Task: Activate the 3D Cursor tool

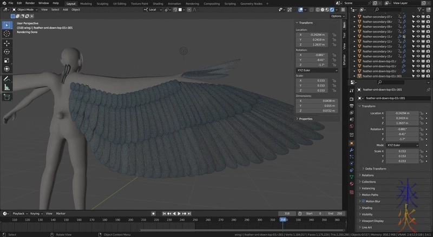Action: pos(6,33)
